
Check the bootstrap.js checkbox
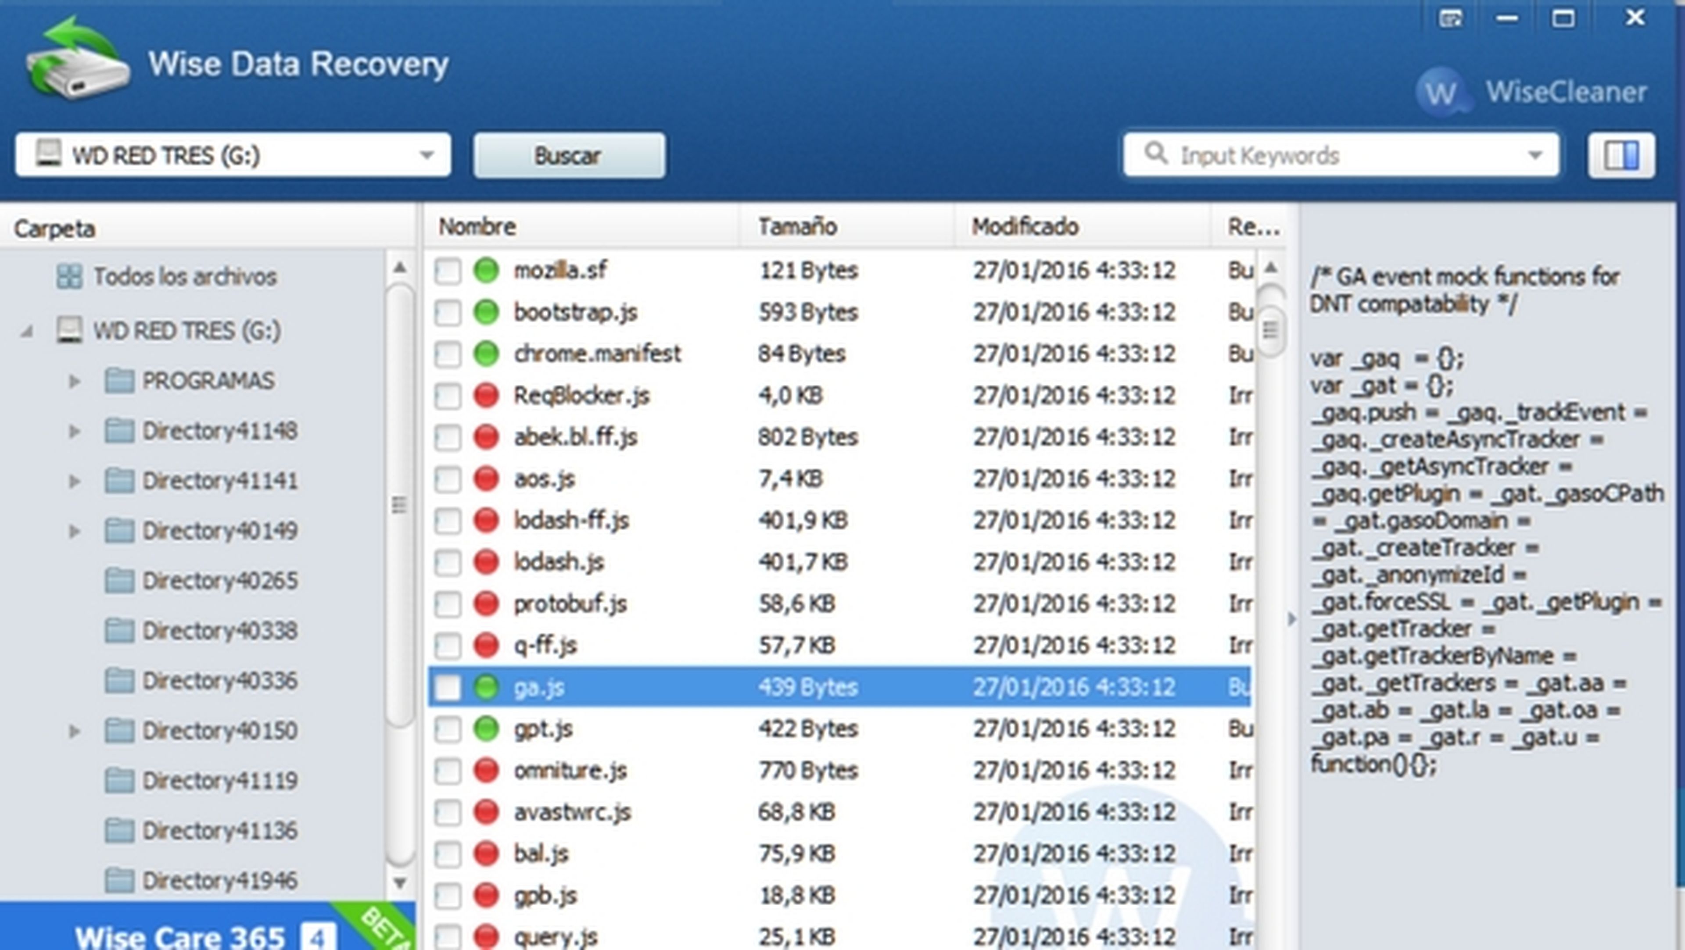tap(448, 312)
